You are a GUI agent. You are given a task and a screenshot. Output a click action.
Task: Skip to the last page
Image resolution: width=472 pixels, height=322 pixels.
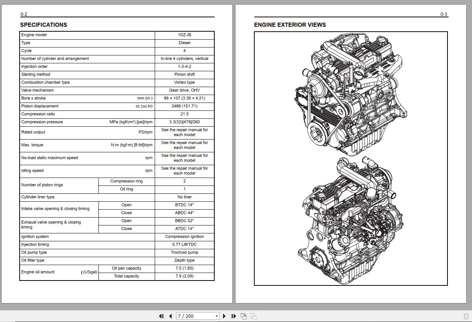pyautogui.click(x=234, y=316)
